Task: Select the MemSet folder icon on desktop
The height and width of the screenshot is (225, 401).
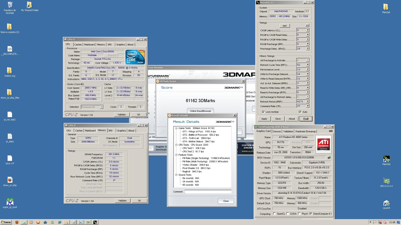Action: pos(386,7)
